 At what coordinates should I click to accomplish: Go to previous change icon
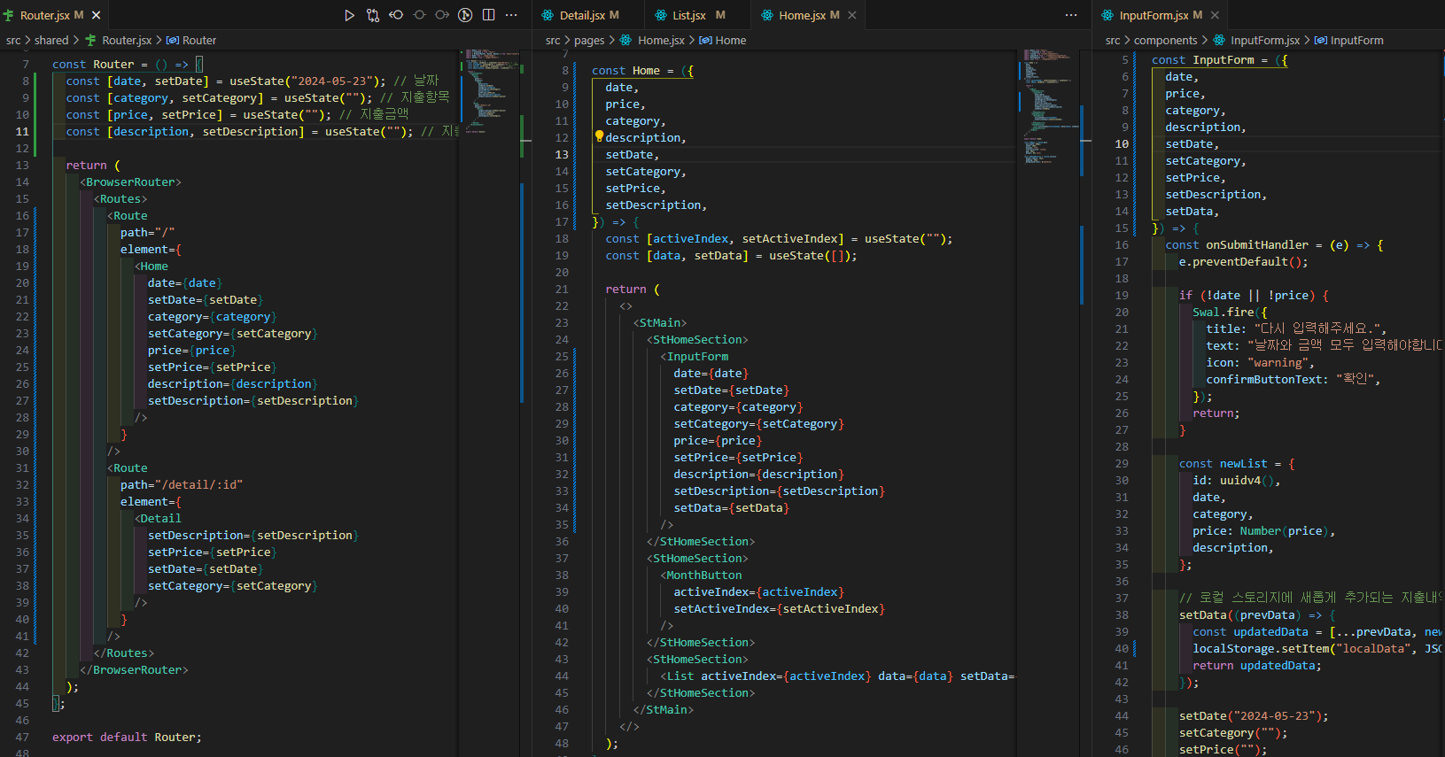click(396, 15)
